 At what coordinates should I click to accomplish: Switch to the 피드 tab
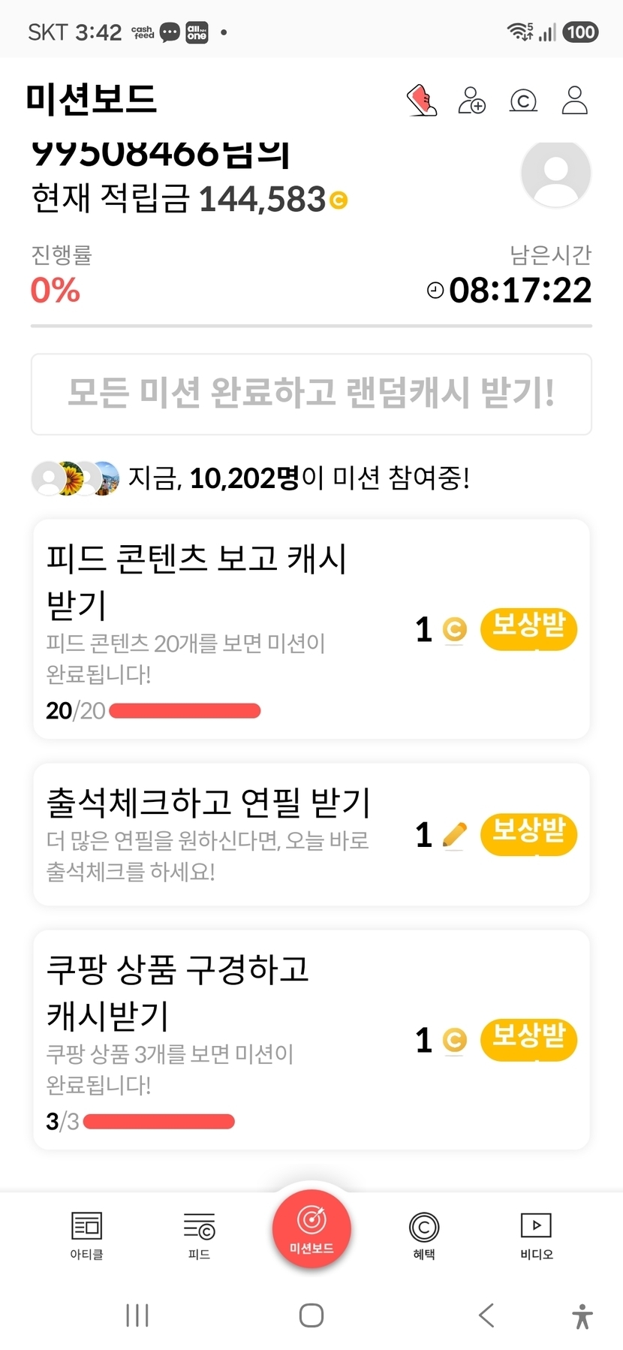pos(199,1237)
